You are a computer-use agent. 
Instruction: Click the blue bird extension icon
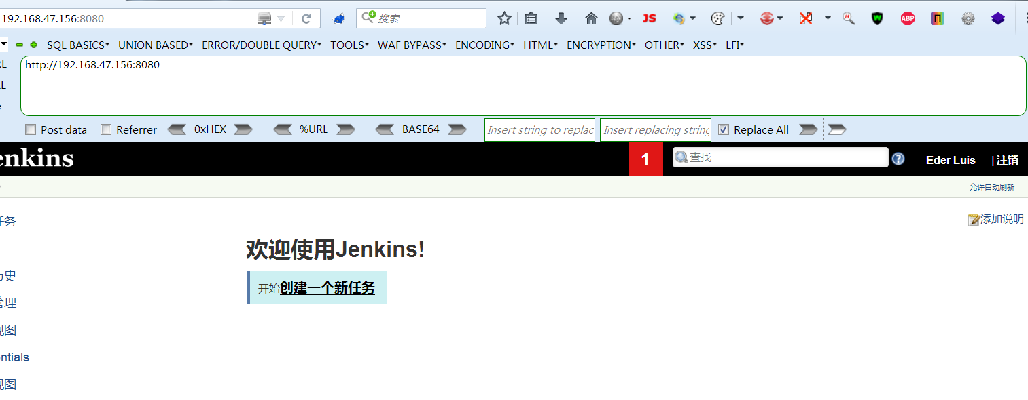click(x=338, y=19)
